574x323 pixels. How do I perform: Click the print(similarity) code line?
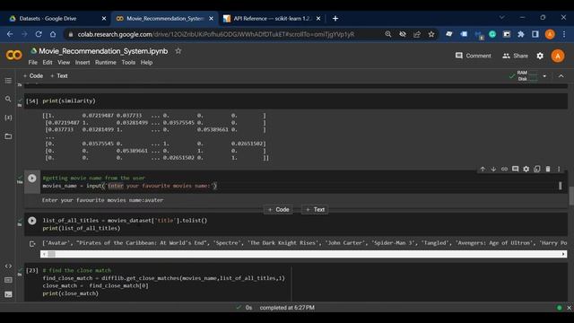click(x=69, y=100)
